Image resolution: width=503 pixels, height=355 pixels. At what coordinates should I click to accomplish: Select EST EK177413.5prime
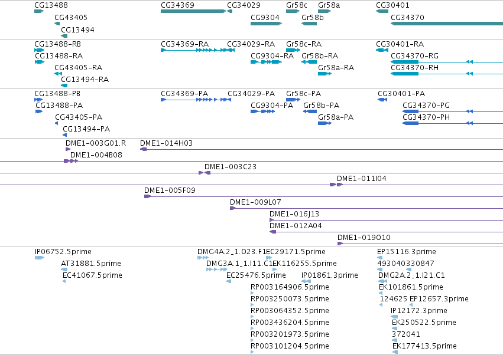425,346
